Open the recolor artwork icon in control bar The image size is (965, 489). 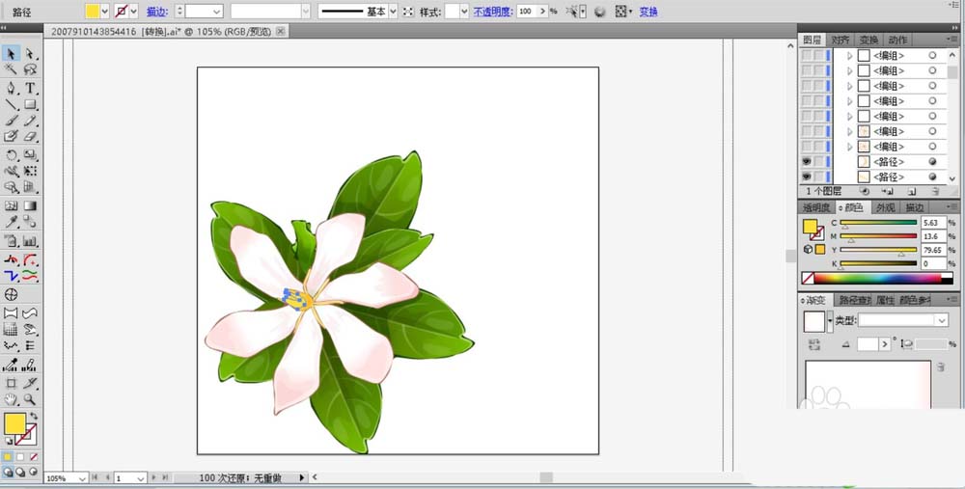click(x=599, y=11)
